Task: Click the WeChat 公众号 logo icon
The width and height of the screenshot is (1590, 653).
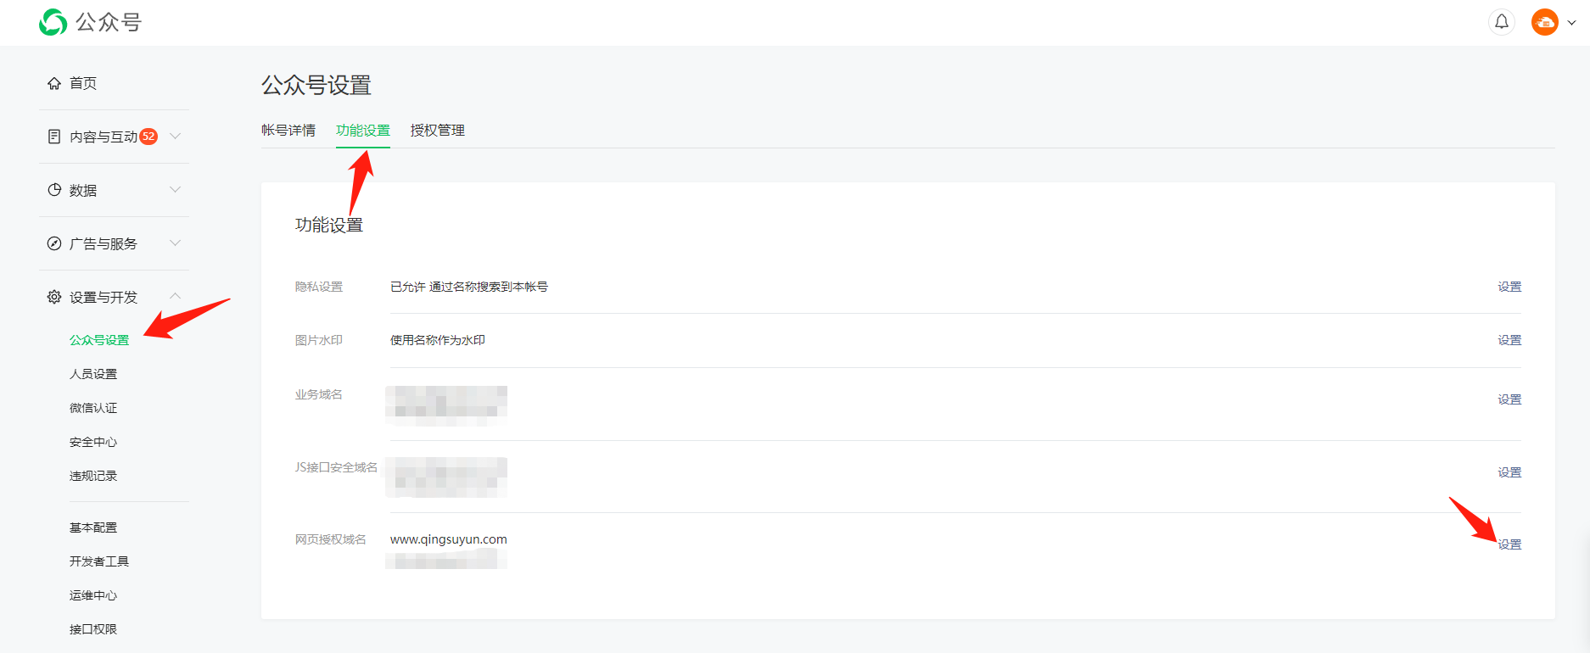Action: pos(53,22)
